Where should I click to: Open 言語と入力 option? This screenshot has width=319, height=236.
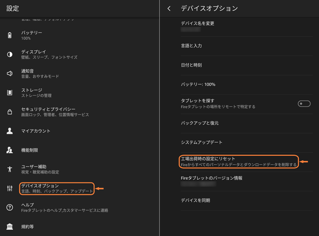(x=247, y=46)
